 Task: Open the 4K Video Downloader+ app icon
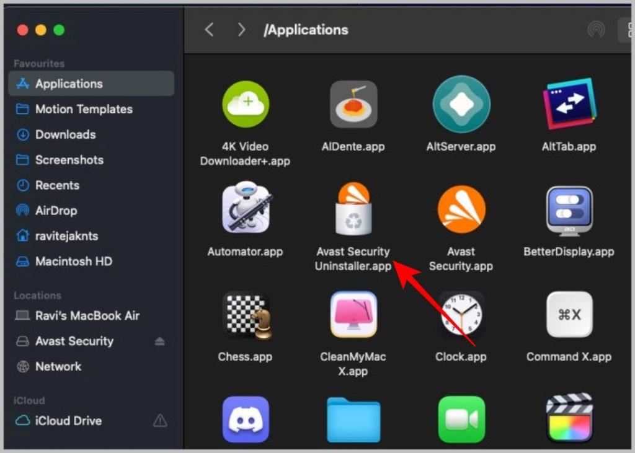click(246, 104)
